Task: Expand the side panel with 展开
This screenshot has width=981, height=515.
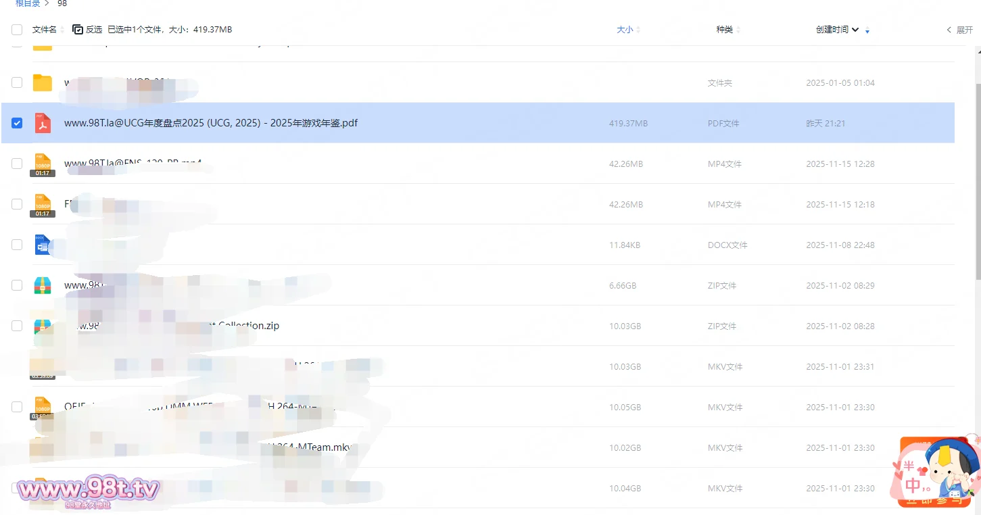Action: (959, 30)
